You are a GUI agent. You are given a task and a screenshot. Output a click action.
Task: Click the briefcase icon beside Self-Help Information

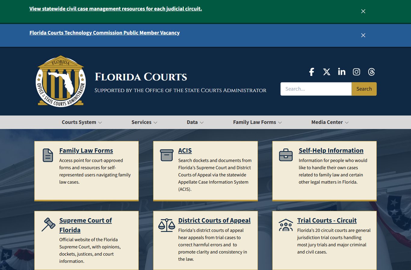[286, 155]
